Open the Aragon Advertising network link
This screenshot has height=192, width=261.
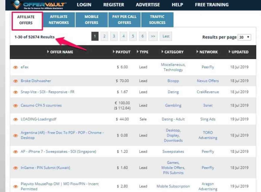pos(208,186)
